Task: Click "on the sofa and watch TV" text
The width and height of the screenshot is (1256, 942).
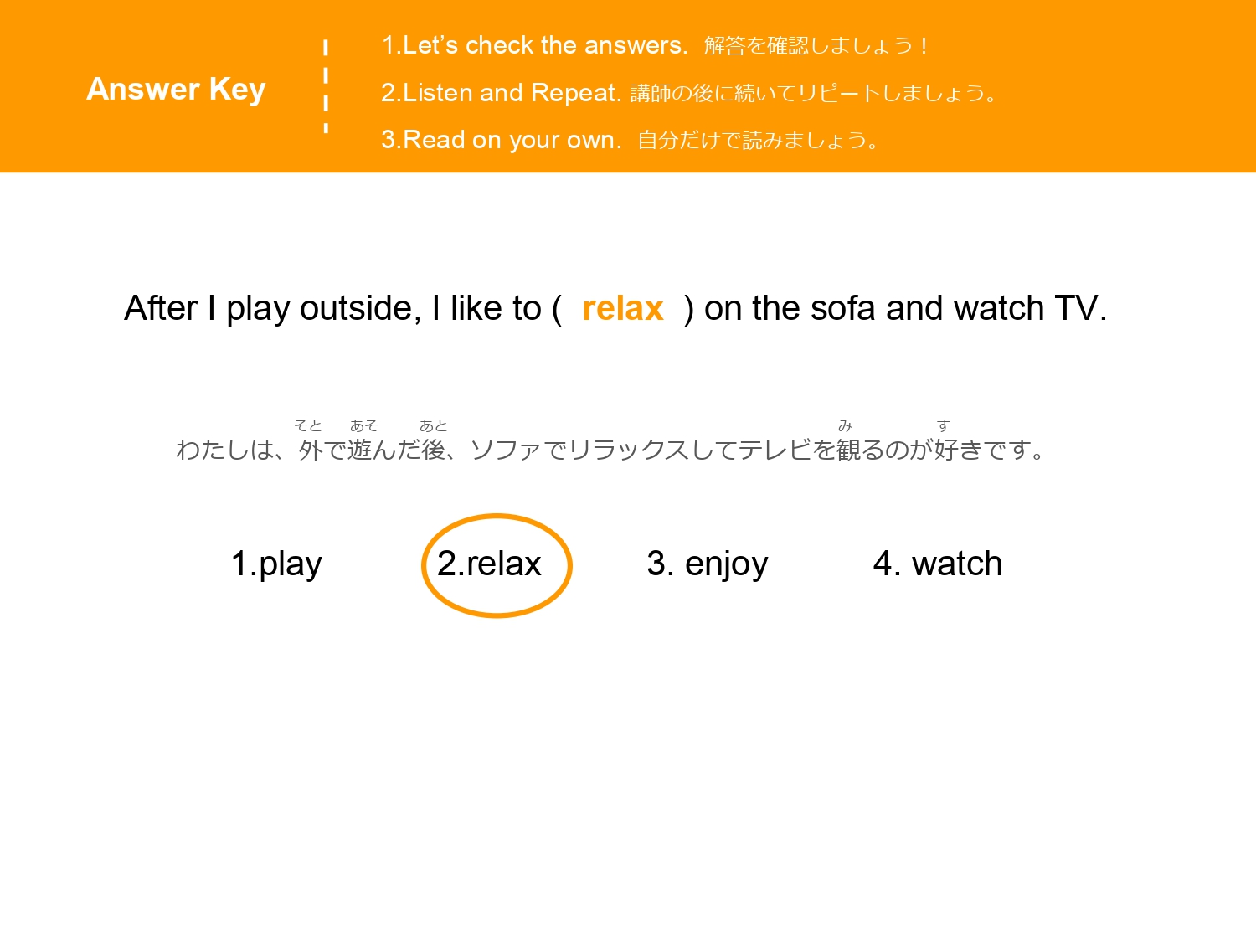Action: [x=904, y=308]
